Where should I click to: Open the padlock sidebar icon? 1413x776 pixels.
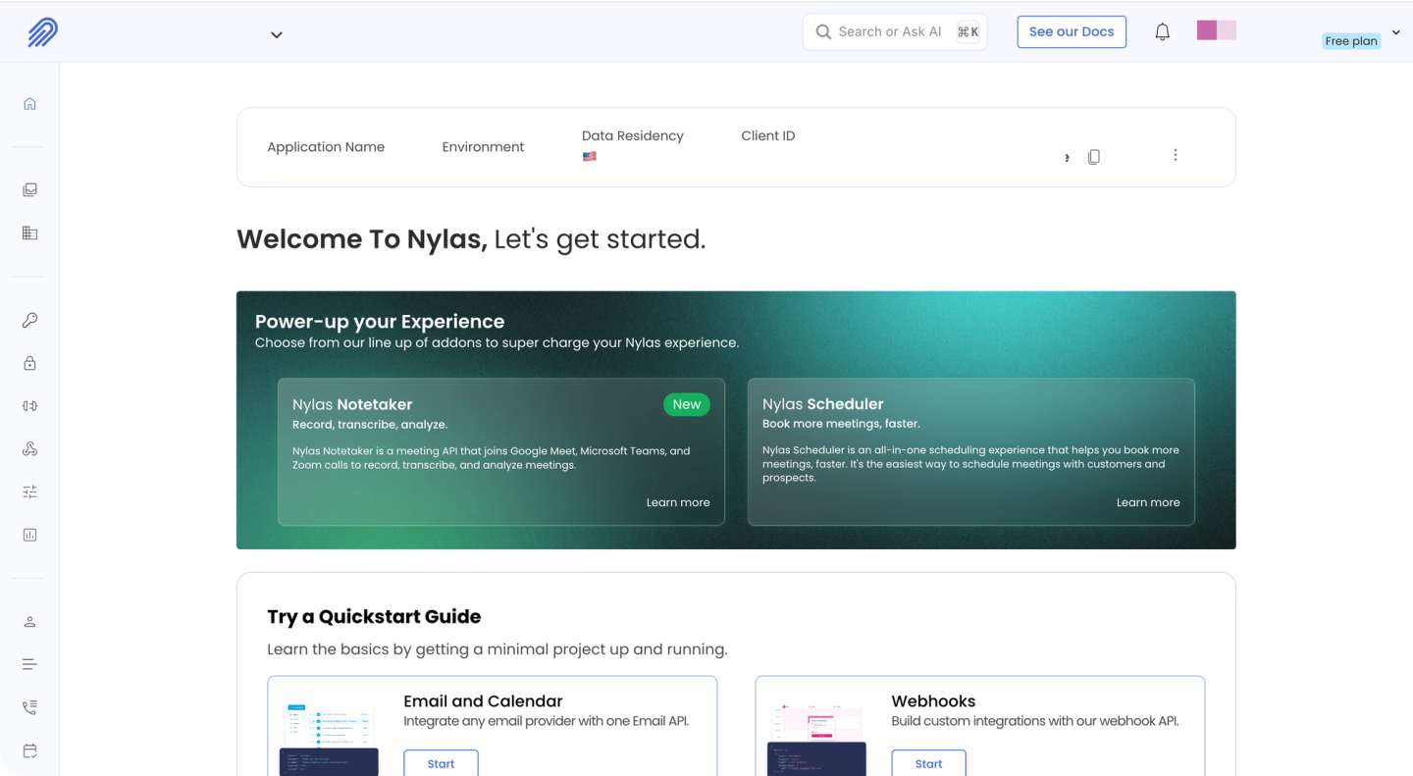pyautogui.click(x=29, y=363)
